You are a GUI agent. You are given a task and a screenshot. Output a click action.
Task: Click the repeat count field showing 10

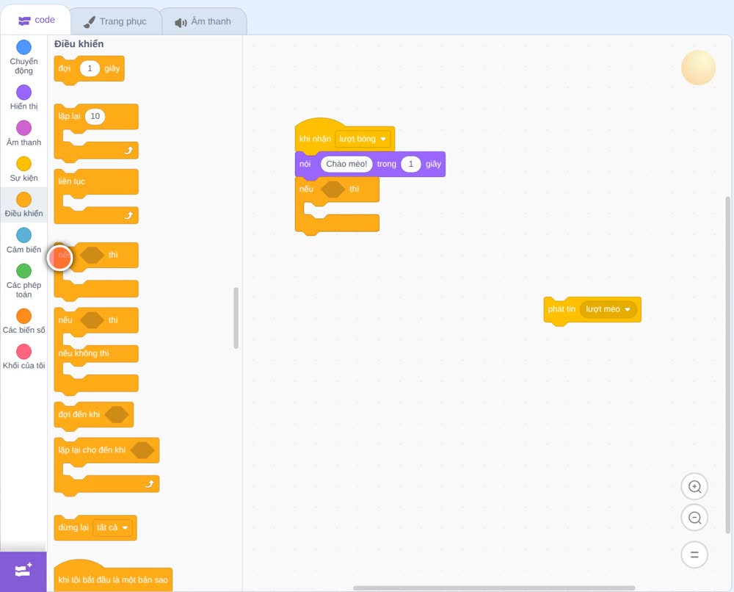pos(95,116)
